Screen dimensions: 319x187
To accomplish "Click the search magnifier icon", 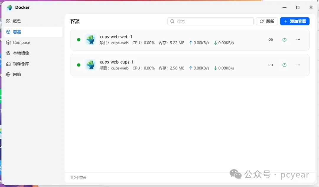I will point(172,21).
